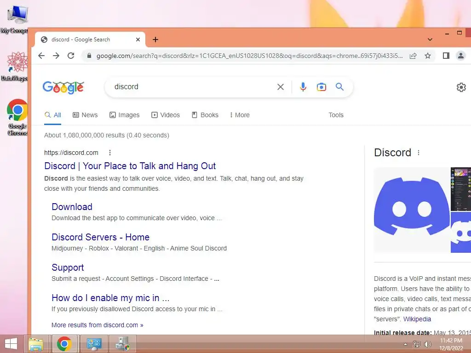Image resolution: width=471 pixels, height=353 pixels.
Task: View site info via the padlock icon
Action: point(89,56)
